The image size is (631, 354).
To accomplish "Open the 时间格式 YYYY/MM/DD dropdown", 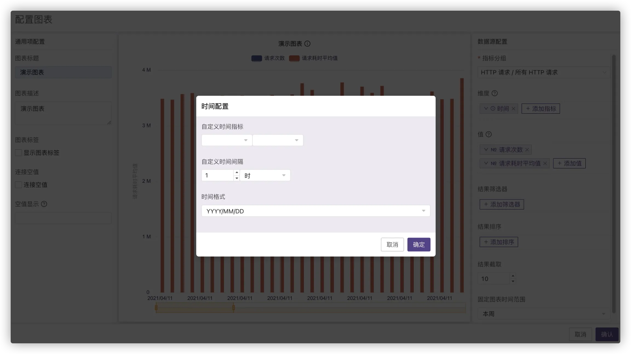I will [315, 211].
